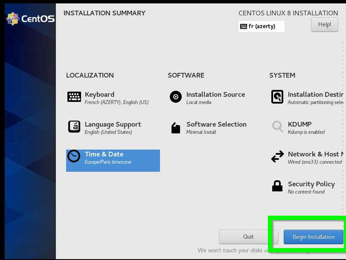Open keyboard settings showing French (AZERTY), English (US)
This screenshot has height=260, width=346.
pos(116,102)
